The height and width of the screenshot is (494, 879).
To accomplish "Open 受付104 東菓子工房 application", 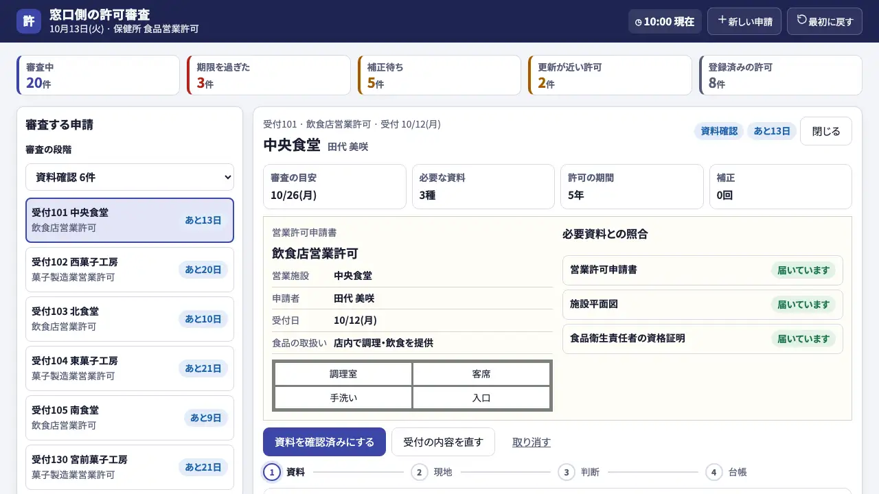I will (x=130, y=368).
